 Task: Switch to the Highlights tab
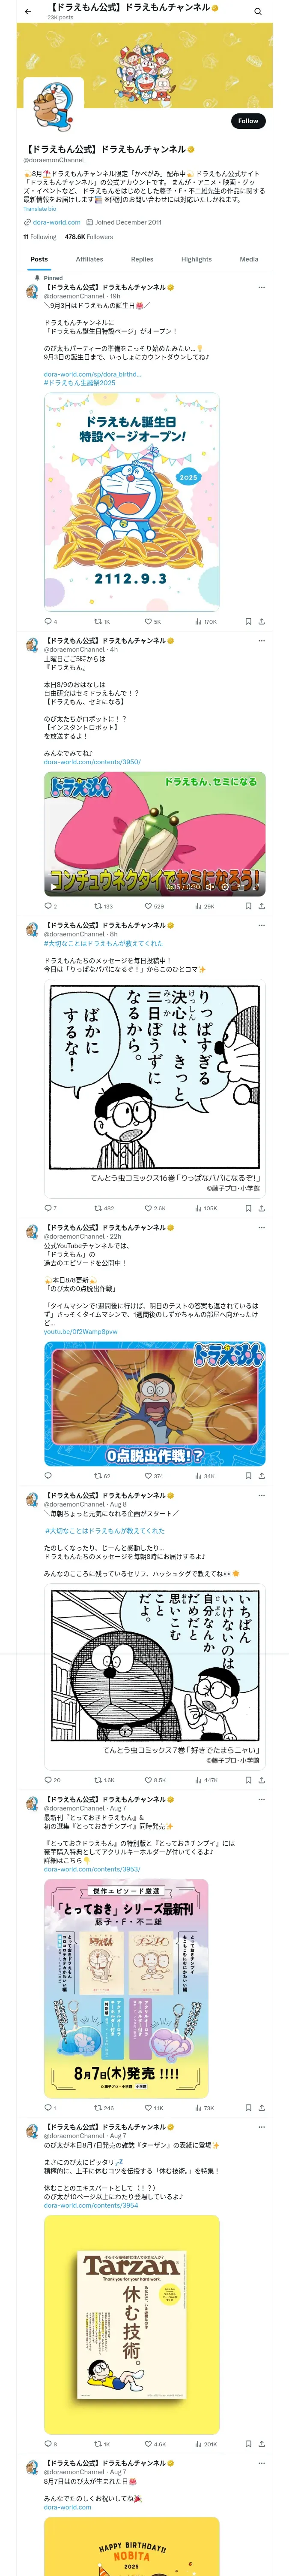pos(197,259)
